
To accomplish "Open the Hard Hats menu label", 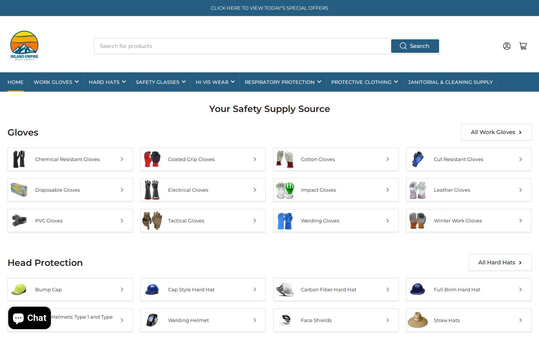I will point(104,82).
